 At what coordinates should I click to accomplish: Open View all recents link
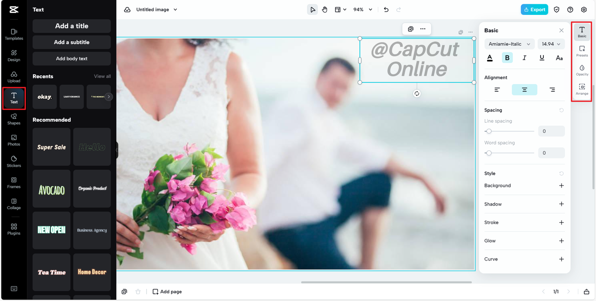click(102, 76)
